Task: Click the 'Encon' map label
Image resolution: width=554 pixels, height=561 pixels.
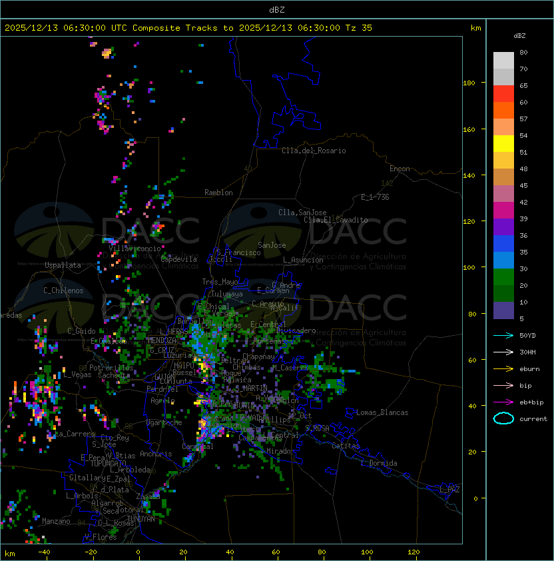Action: [x=400, y=169]
